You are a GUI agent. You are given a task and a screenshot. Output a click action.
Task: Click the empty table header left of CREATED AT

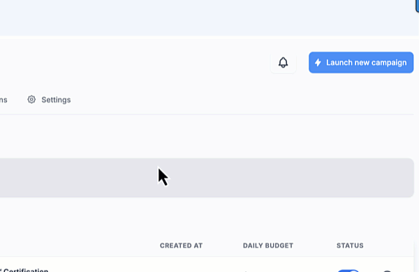tap(78, 245)
